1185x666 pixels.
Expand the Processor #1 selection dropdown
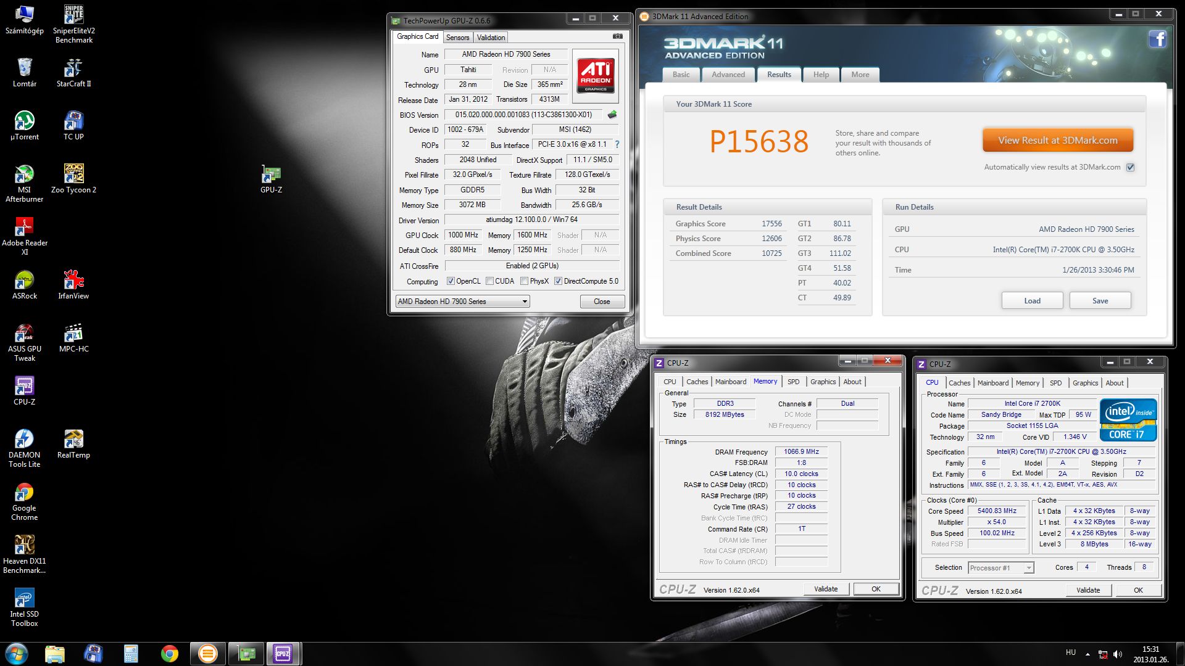click(1028, 568)
